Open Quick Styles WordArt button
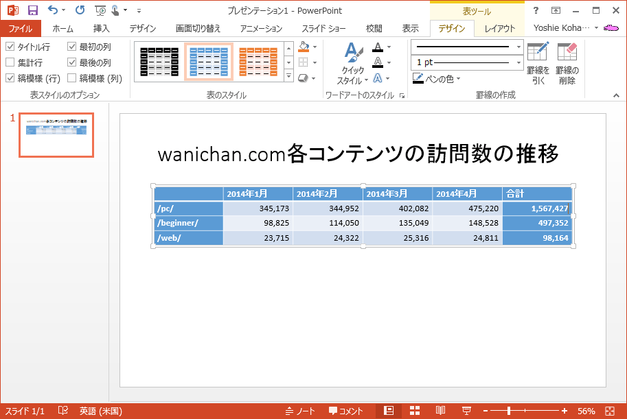The width and height of the screenshot is (627, 419). [352, 64]
